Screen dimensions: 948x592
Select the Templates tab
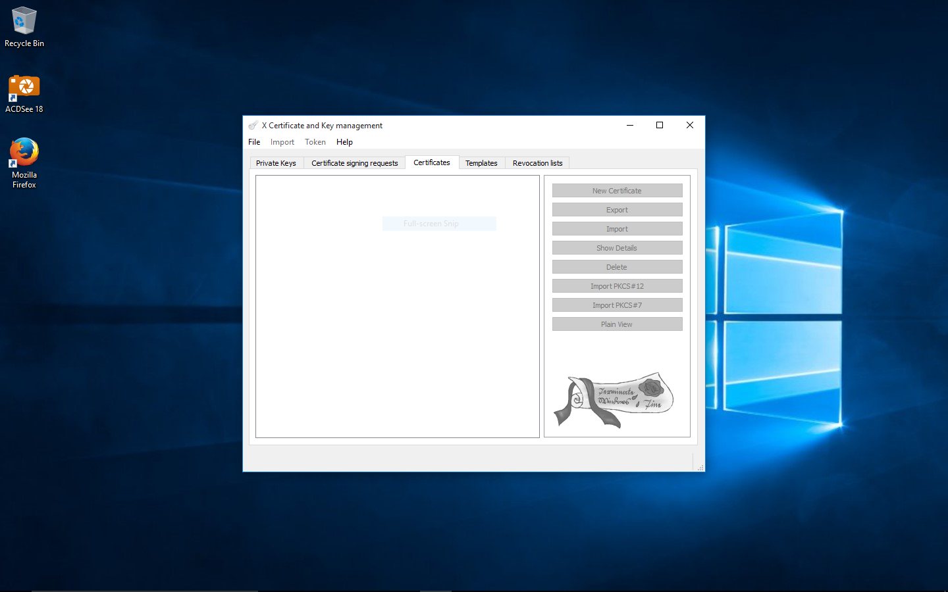(481, 163)
